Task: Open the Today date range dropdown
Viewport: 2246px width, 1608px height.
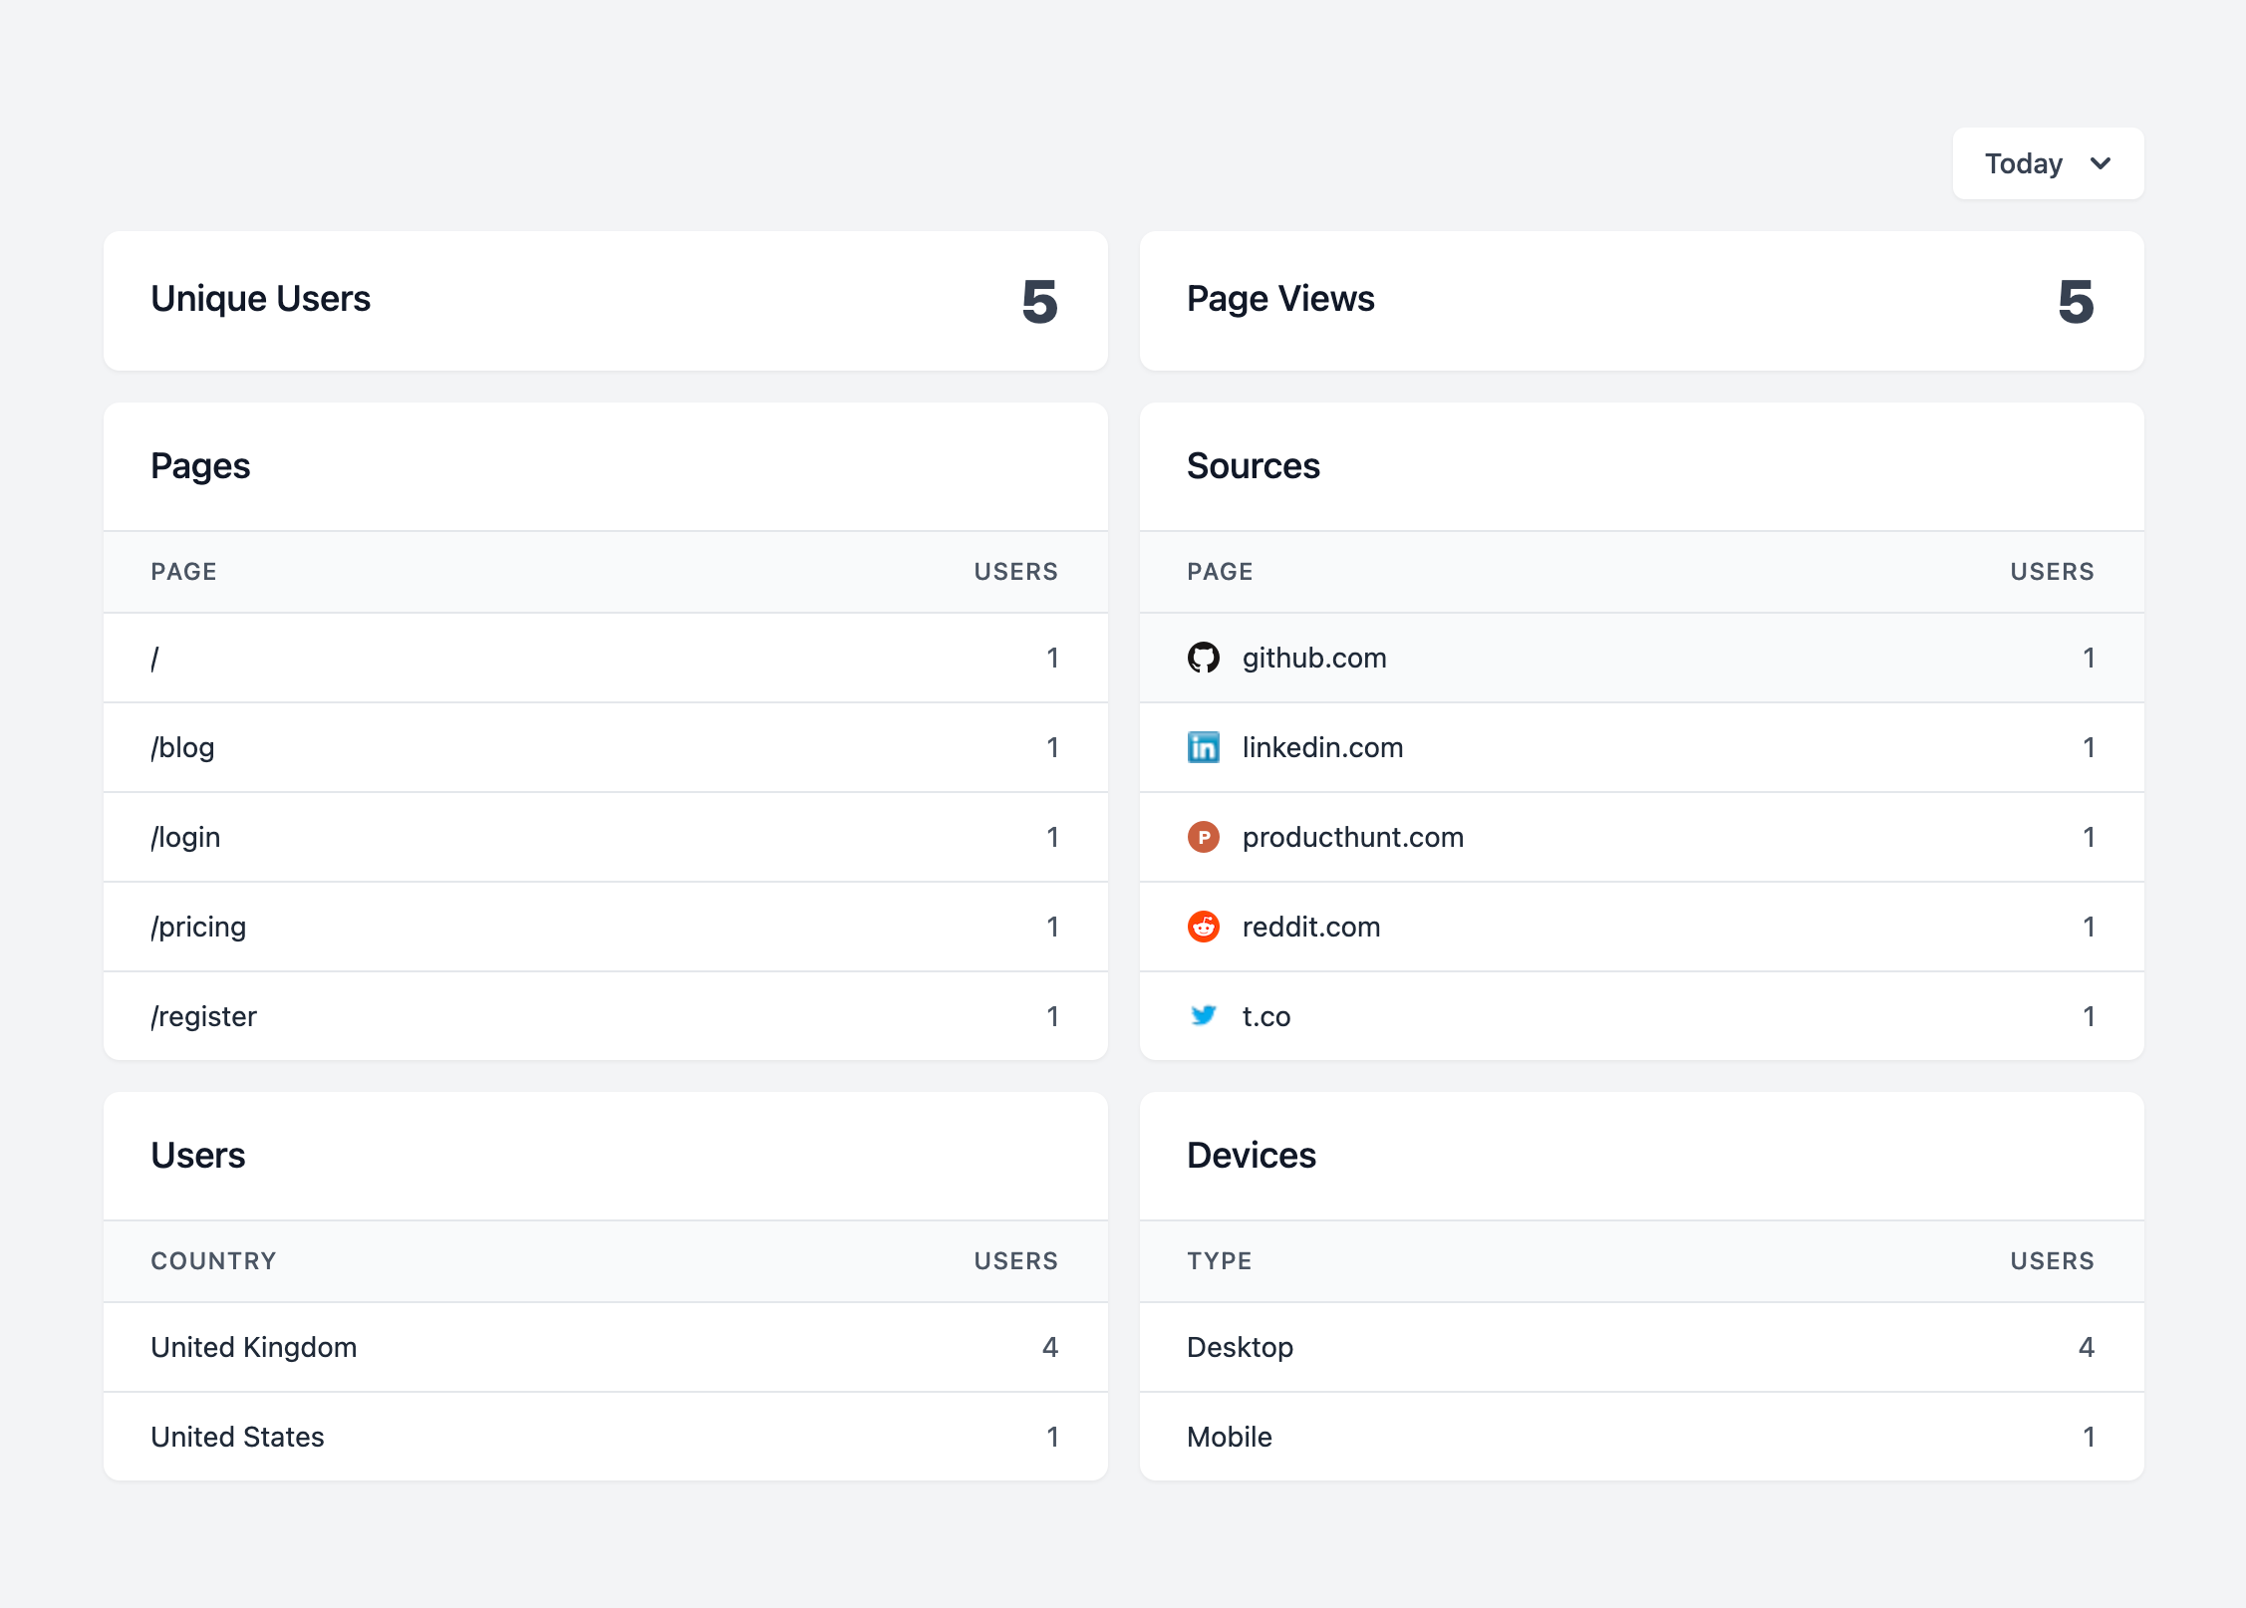Action: click(x=2048, y=162)
